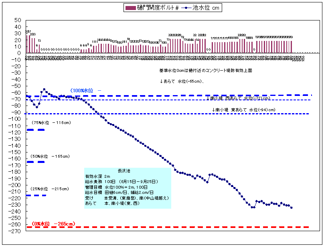Click the blue line legend marker
Image resolution: width=324 pixels, height=246 pixels.
187,8
